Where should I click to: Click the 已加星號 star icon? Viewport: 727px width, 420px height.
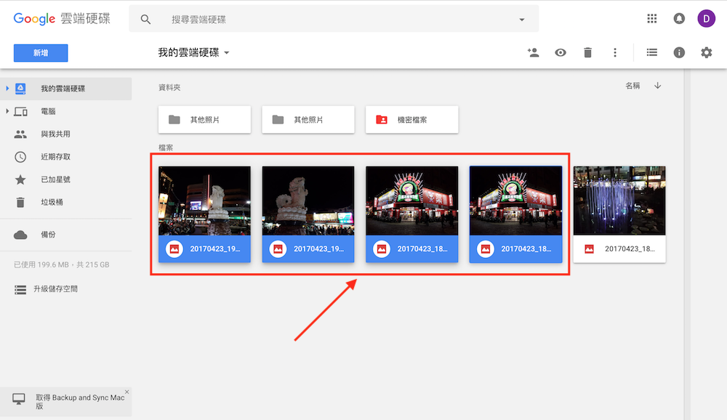click(20, 179)
